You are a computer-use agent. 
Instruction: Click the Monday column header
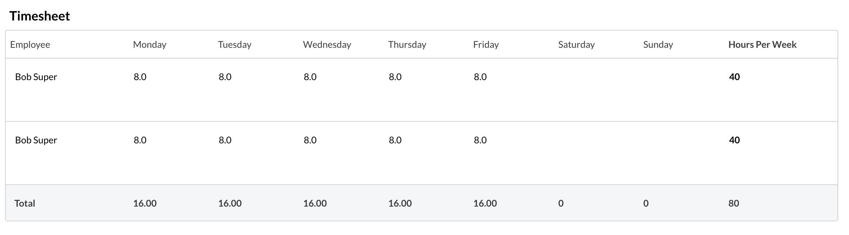point(149,45)
